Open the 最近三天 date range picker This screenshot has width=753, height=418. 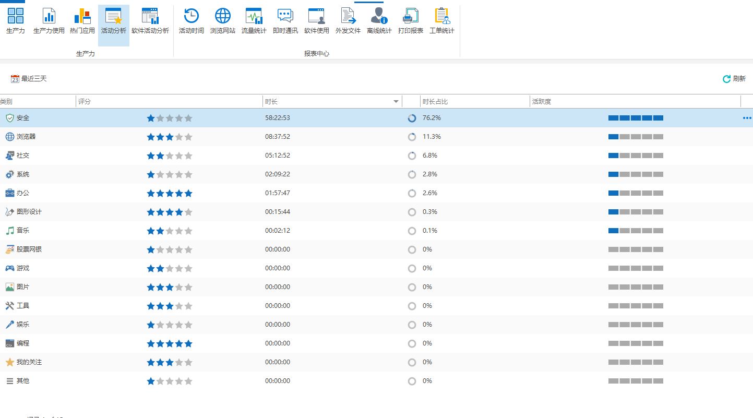(x=29, y=79)
